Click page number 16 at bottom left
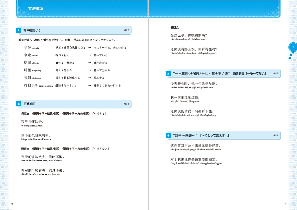297x210 pixels. point(12,203)
